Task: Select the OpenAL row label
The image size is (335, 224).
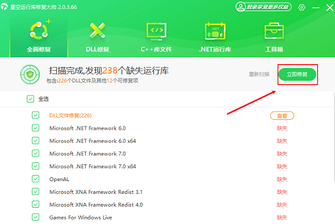Action: tap(59, 179)
